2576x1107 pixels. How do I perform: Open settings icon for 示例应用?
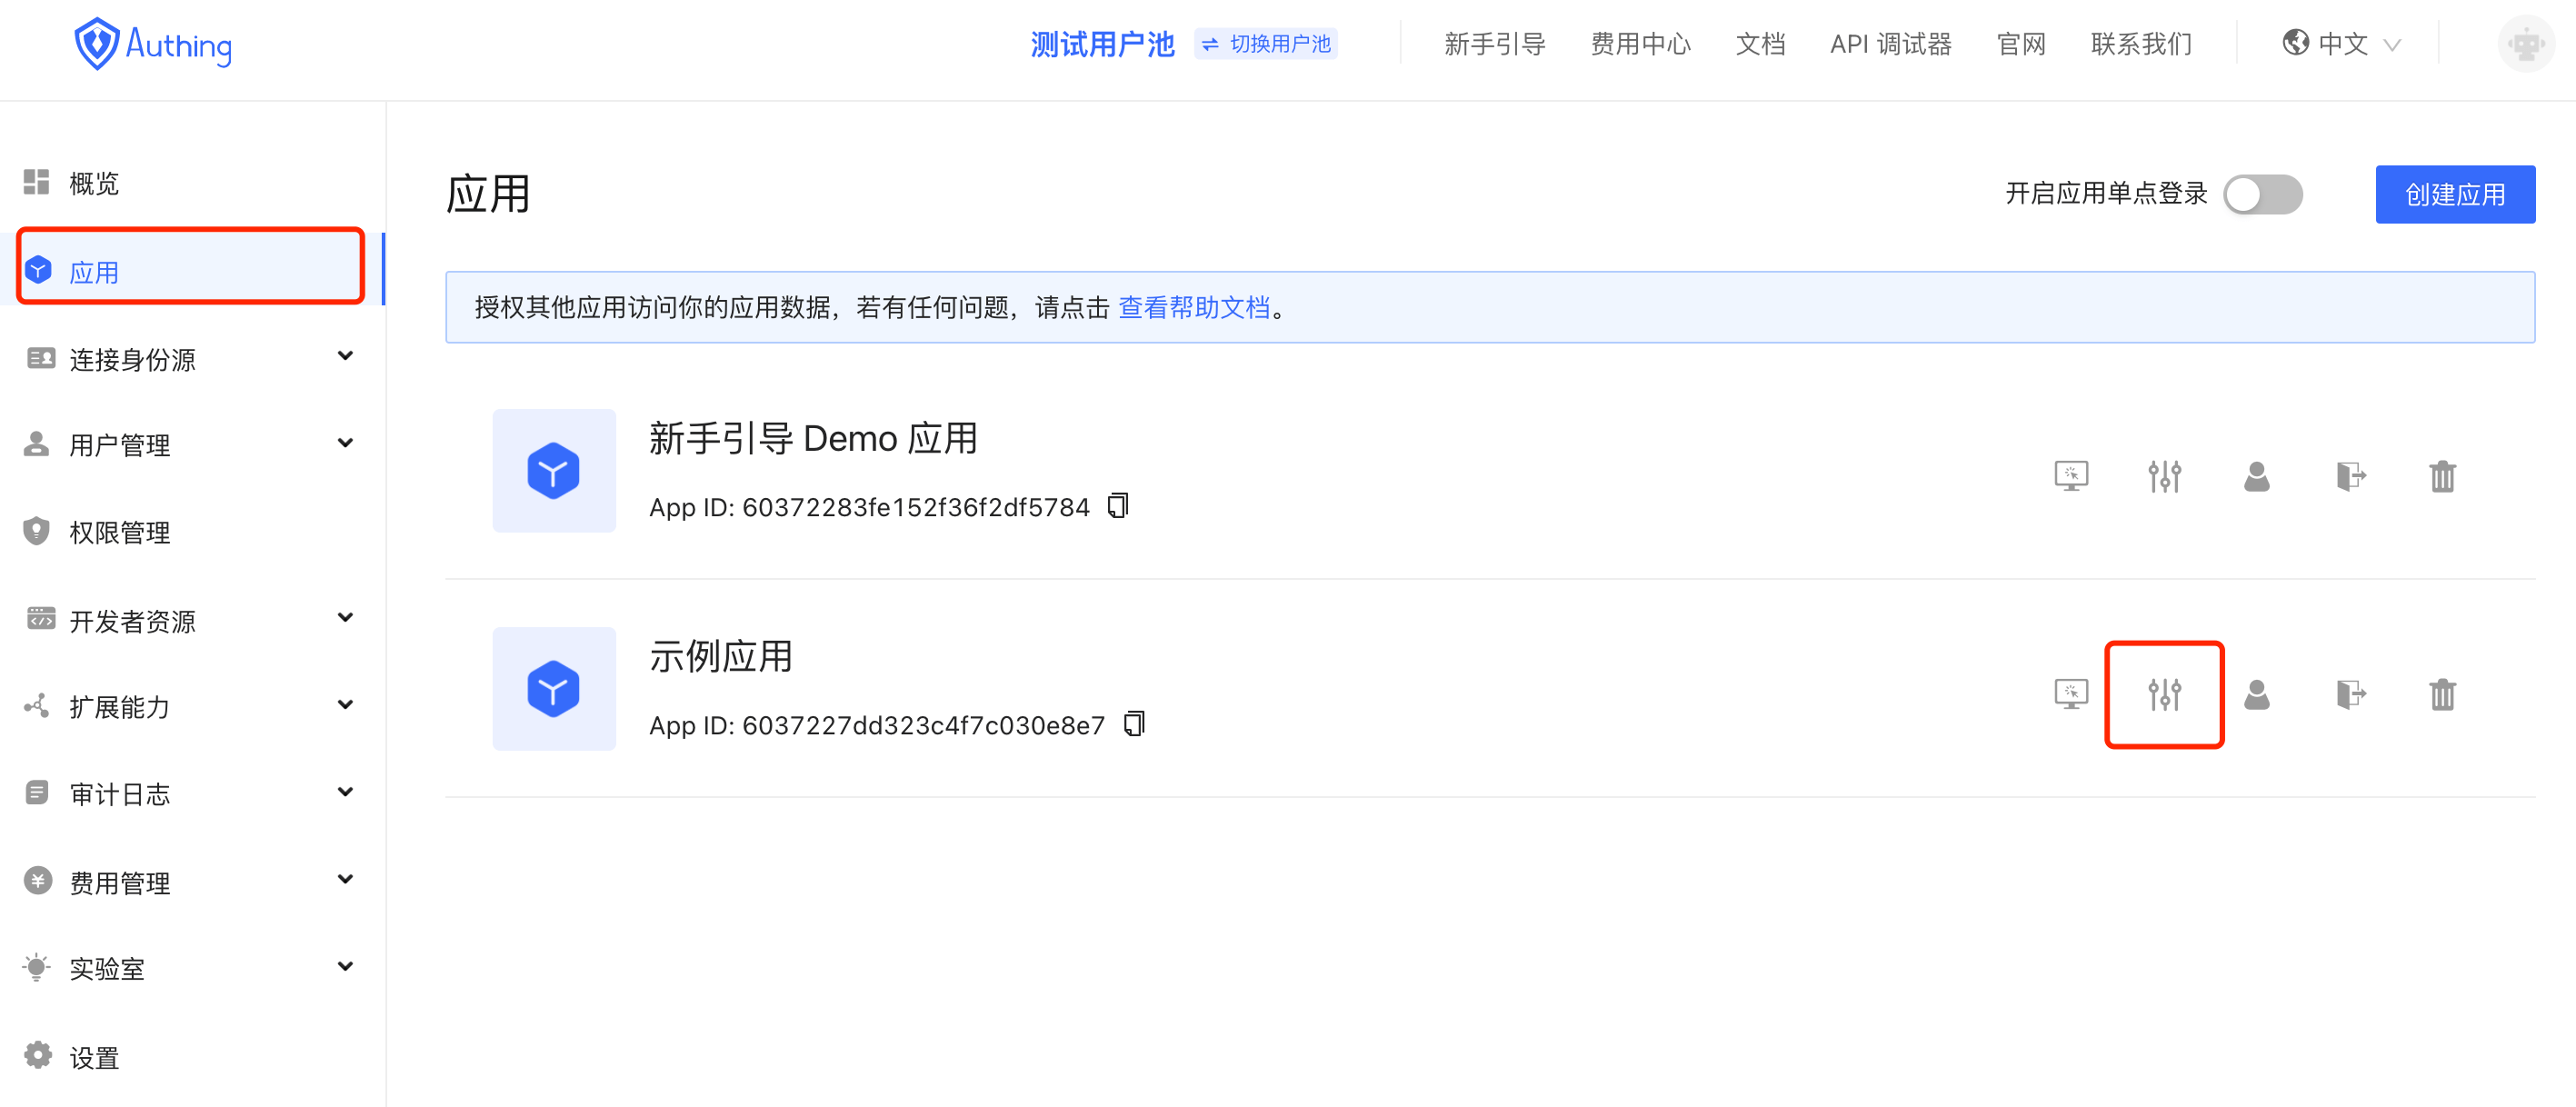[x=2164, y=694]
